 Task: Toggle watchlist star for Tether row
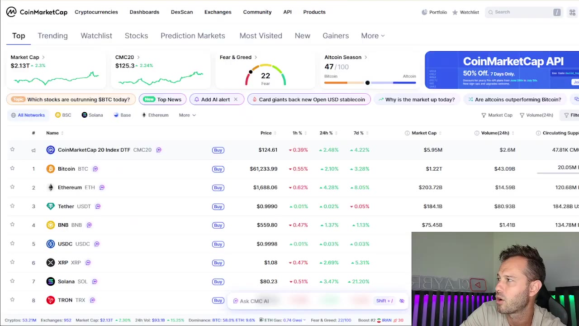[12, 206]
